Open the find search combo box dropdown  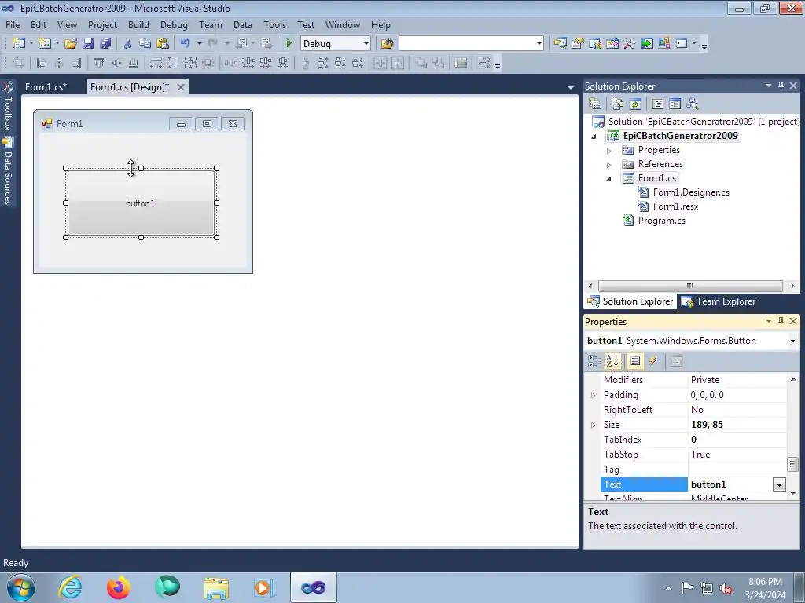coord(539,44)
